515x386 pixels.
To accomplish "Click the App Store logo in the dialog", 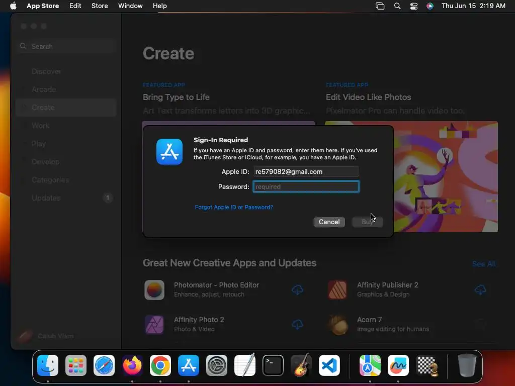I will coord(169,152).
